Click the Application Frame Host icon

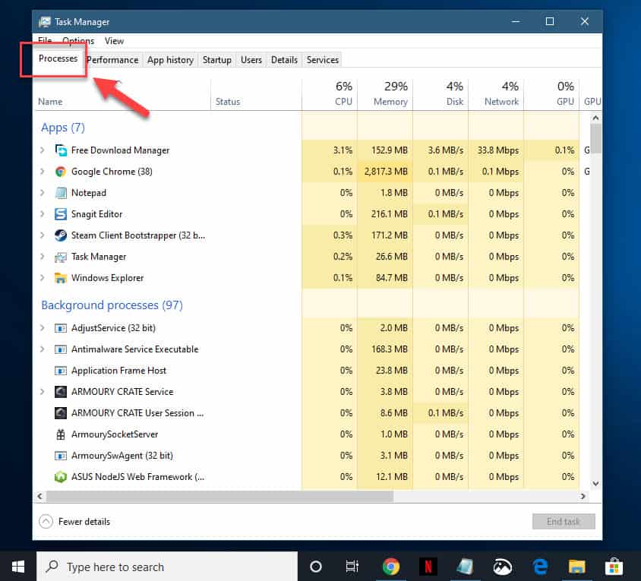click(x=61, y=371)
